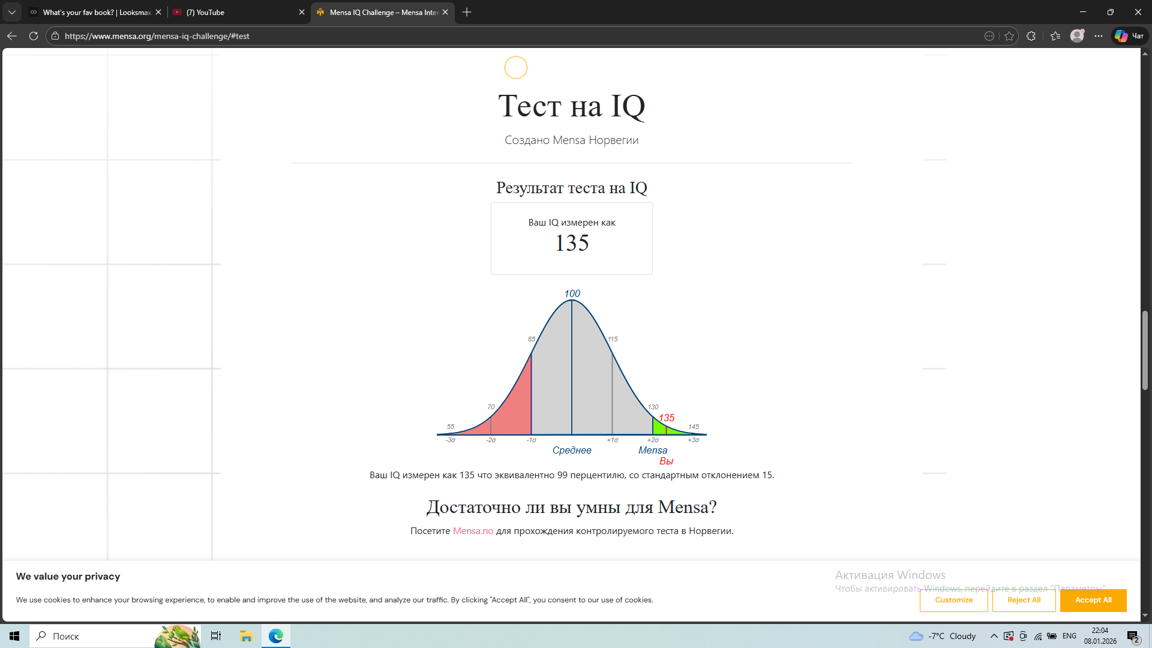Screen dimensions: 1152x648
Task: Reject All cookies
Action: 1024,600
